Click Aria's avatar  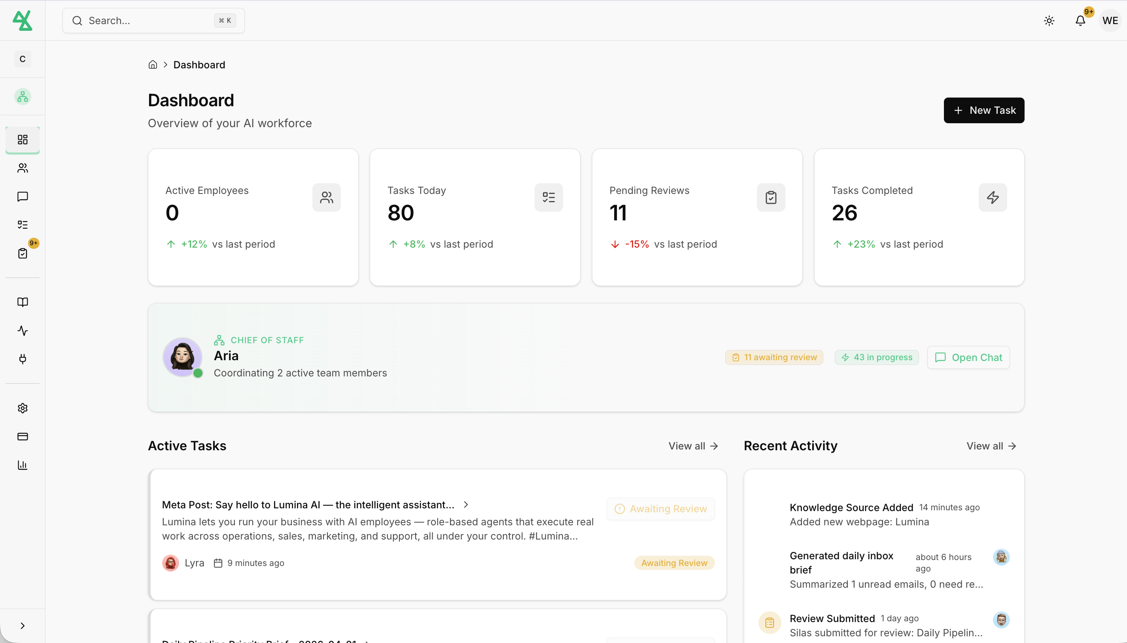point(182,357)
